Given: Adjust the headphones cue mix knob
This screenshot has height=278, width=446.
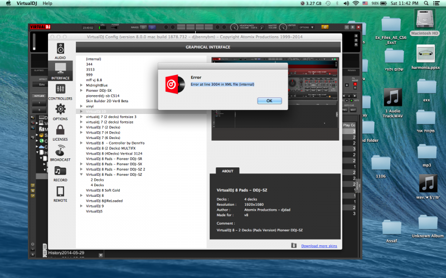Looking at the screenshot, I should [261, 27].
